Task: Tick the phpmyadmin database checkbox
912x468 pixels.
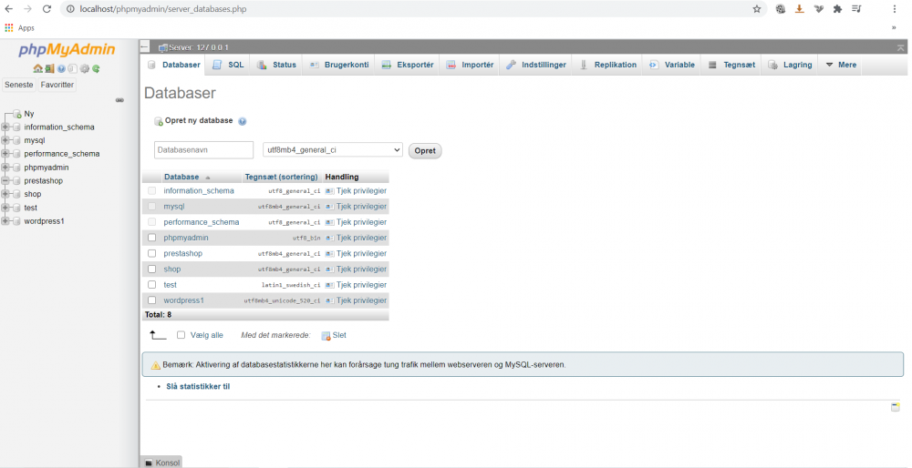Action: (x=151, y=238)
